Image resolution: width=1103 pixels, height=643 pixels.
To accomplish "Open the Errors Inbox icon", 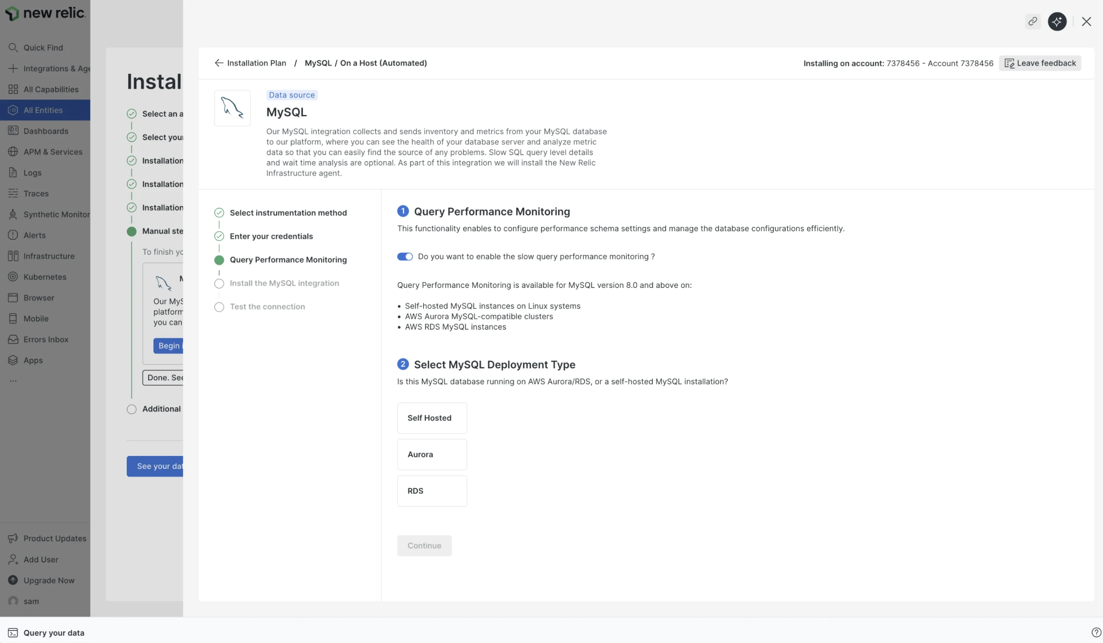I will pos(13,340).
